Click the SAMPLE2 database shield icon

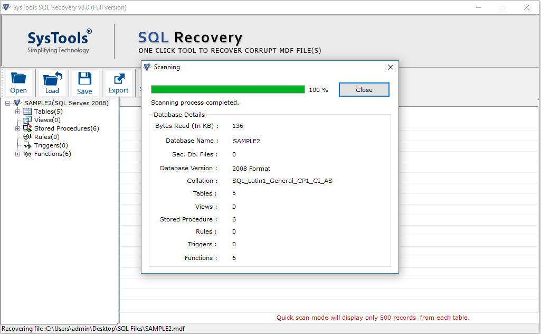[17, 103]
